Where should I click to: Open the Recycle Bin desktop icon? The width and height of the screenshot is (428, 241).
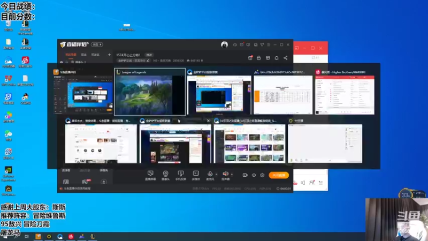pyautogui.click(x=9, y=25)
